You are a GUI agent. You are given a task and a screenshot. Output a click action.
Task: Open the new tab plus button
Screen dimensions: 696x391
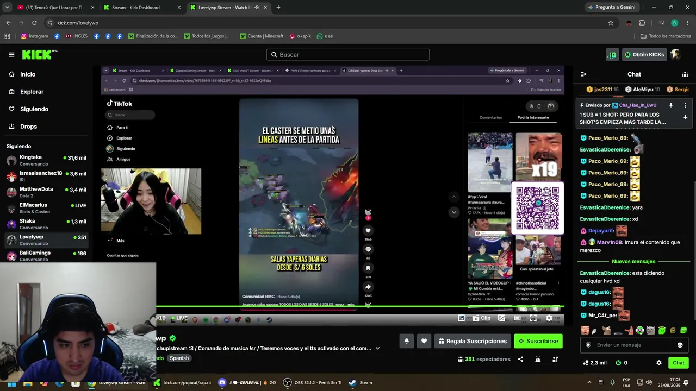[278, 8]
